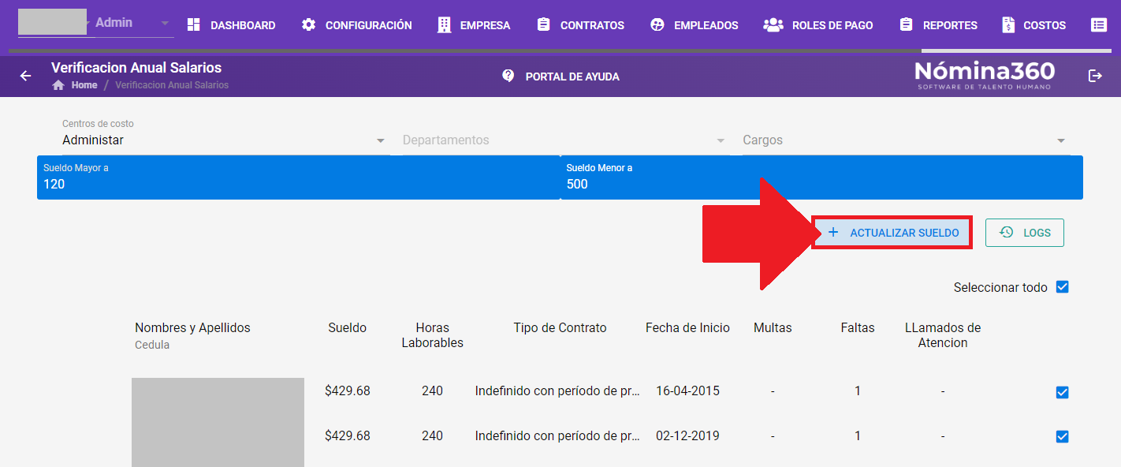The height and width of the screenshot is (467, 1121).
Task: Click the history icon on the Logs button
Action: [1007, 233]
